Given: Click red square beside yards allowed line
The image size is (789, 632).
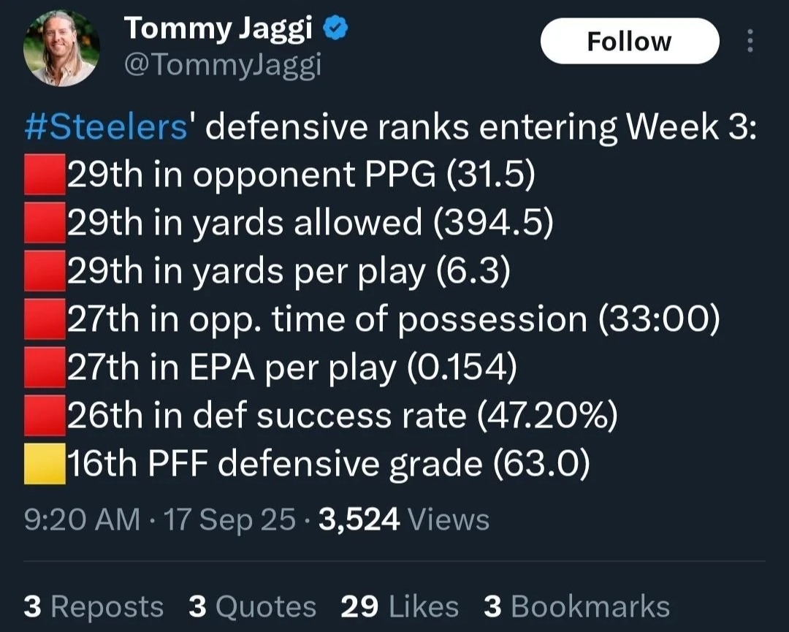Looking at the screenshot, I should (x=45, y=222).
